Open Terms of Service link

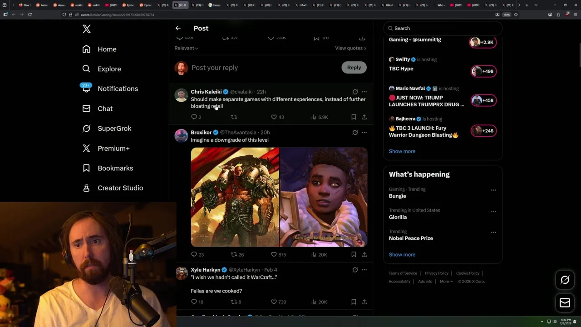[x=403, y=273]
